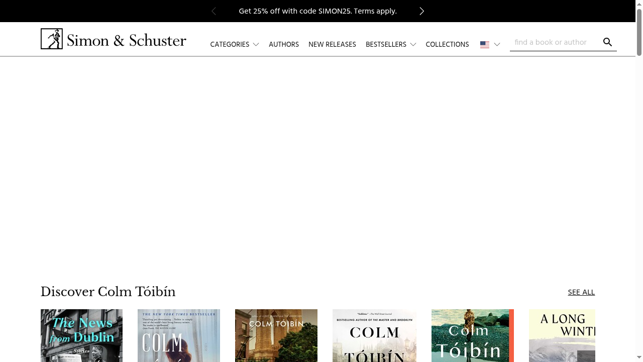This screenshot has width=643, height=362.
Task: Advance the promo banner with the right arrow
Action: pyautogui.click(x=421, y=11)
